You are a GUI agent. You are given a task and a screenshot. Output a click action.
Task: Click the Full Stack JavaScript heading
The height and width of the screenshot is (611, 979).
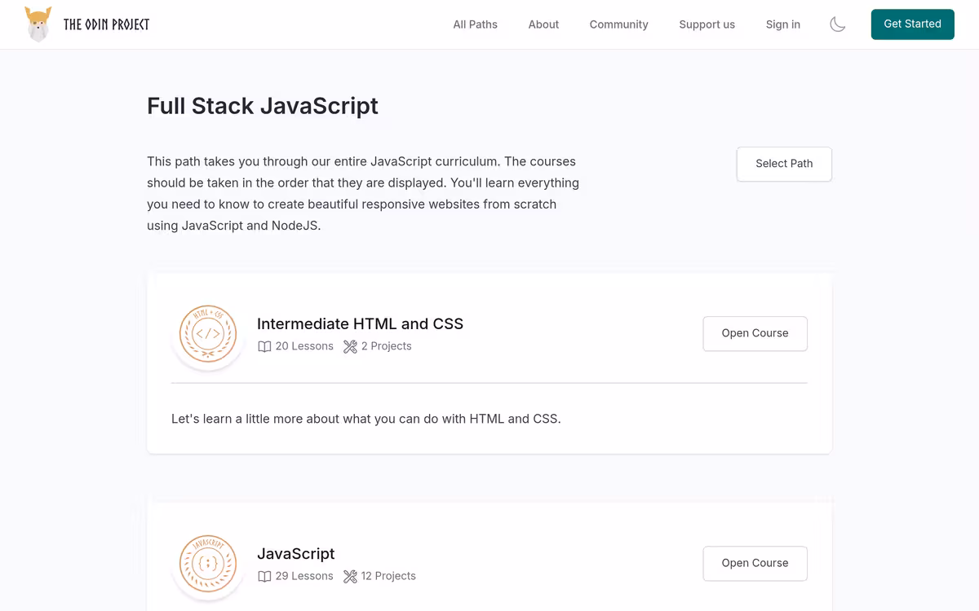pos(263,106)
